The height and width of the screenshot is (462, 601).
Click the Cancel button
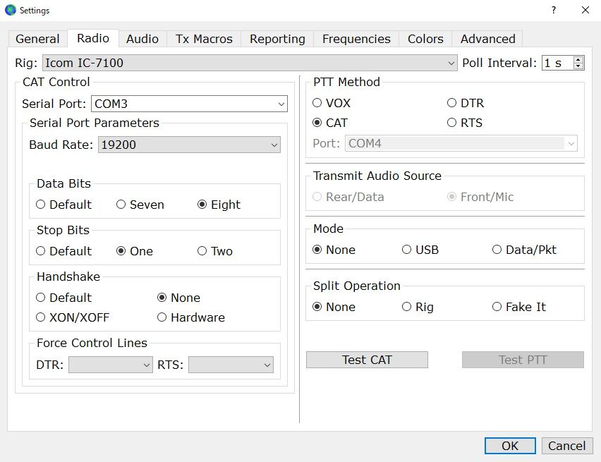[x=567, y=446]
